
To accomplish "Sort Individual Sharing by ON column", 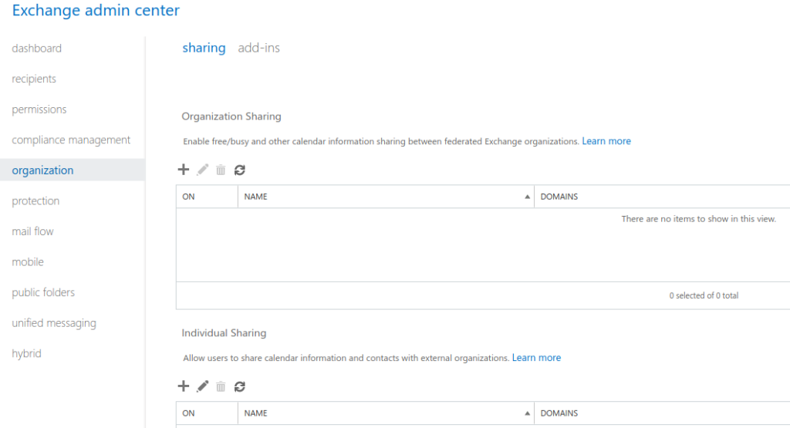I will coord(207,413).
